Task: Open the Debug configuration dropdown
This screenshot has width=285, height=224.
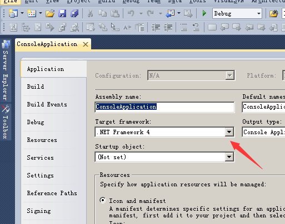Action: point(237,13)
